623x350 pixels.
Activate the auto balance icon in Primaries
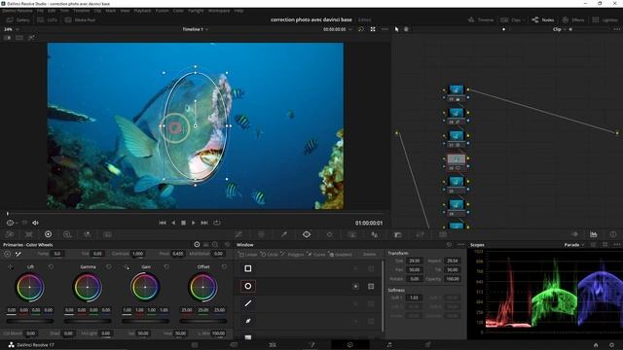pos(8,254)
